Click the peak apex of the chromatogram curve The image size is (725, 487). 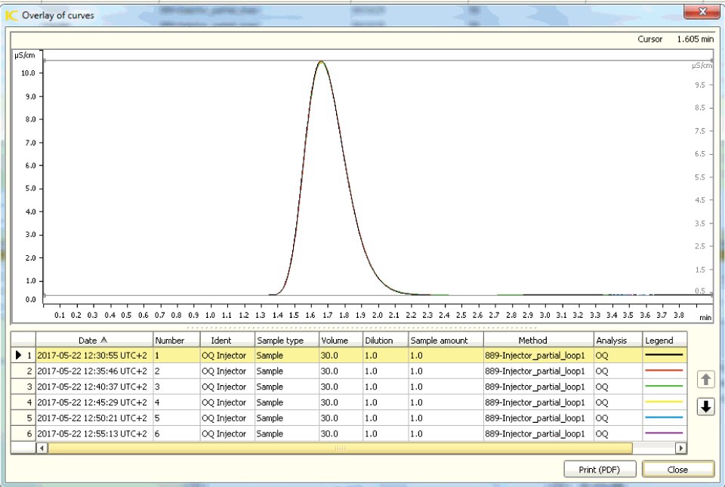coord(321,62)
